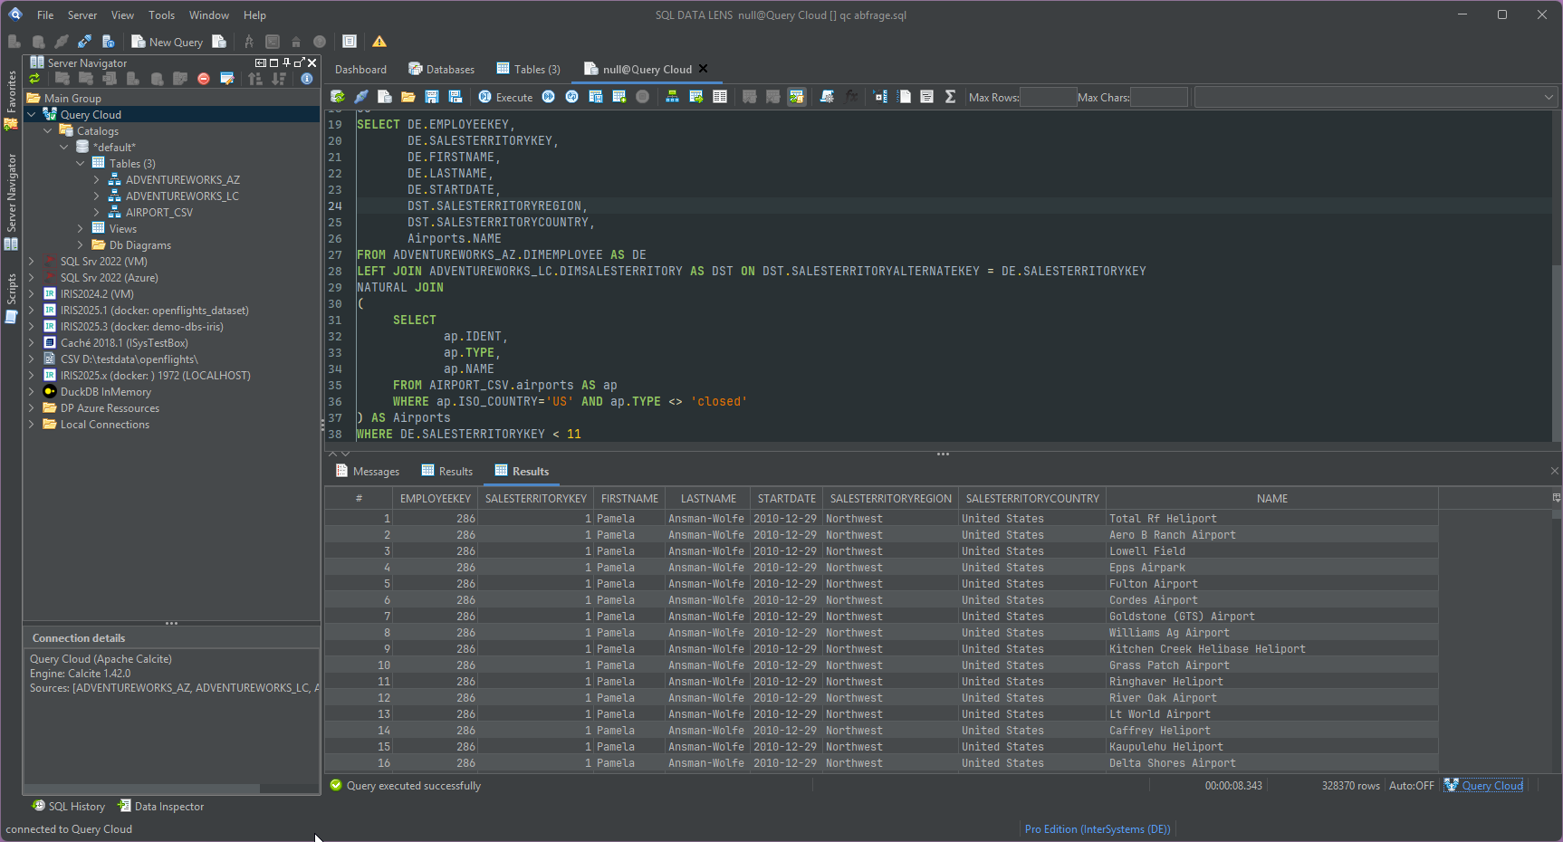Screen dimensions: 1563x842
Task: Collapse the *default* catalog node
Action: coord(64,148)
